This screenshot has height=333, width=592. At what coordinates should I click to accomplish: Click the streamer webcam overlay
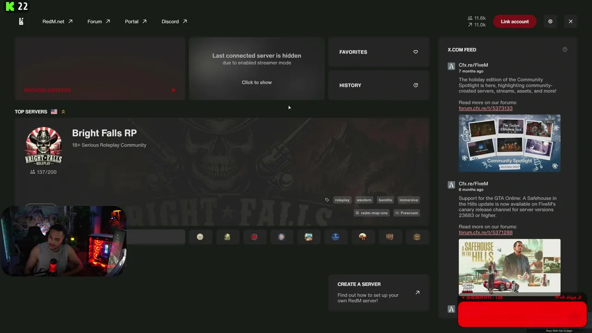[63, 241]
